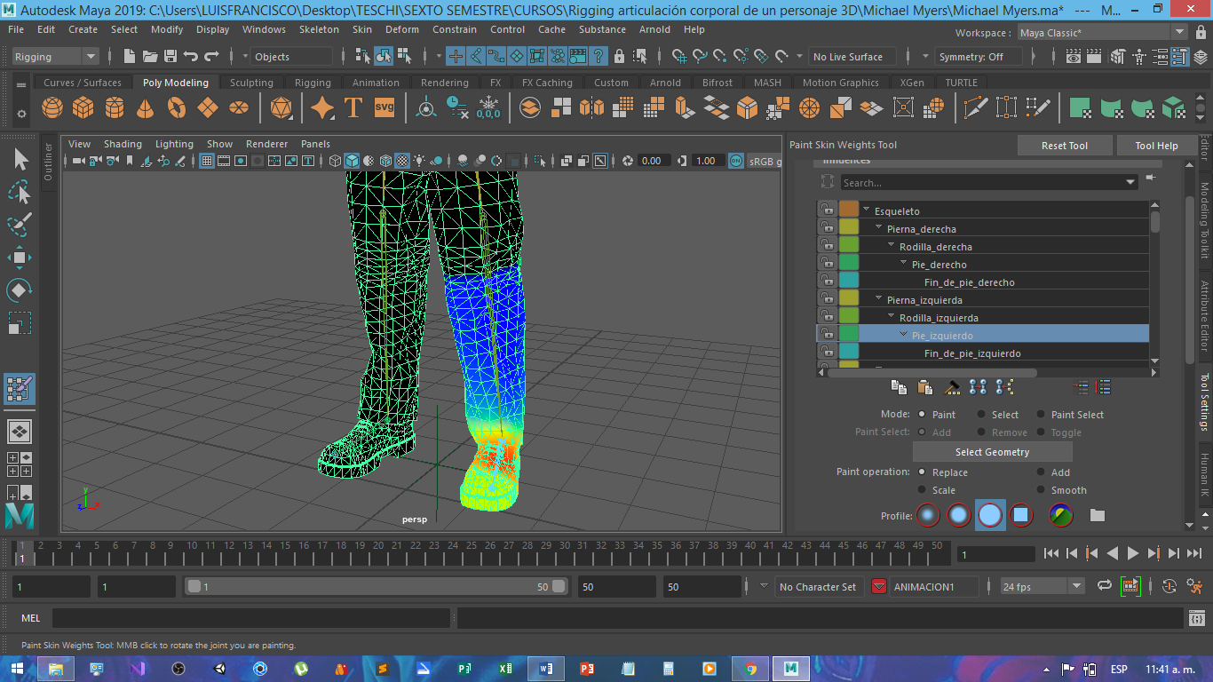The width and height of the screenshot is (1213, 682).
Task: Create a polygon disc from the shelf
Action: tap(239, 108)
